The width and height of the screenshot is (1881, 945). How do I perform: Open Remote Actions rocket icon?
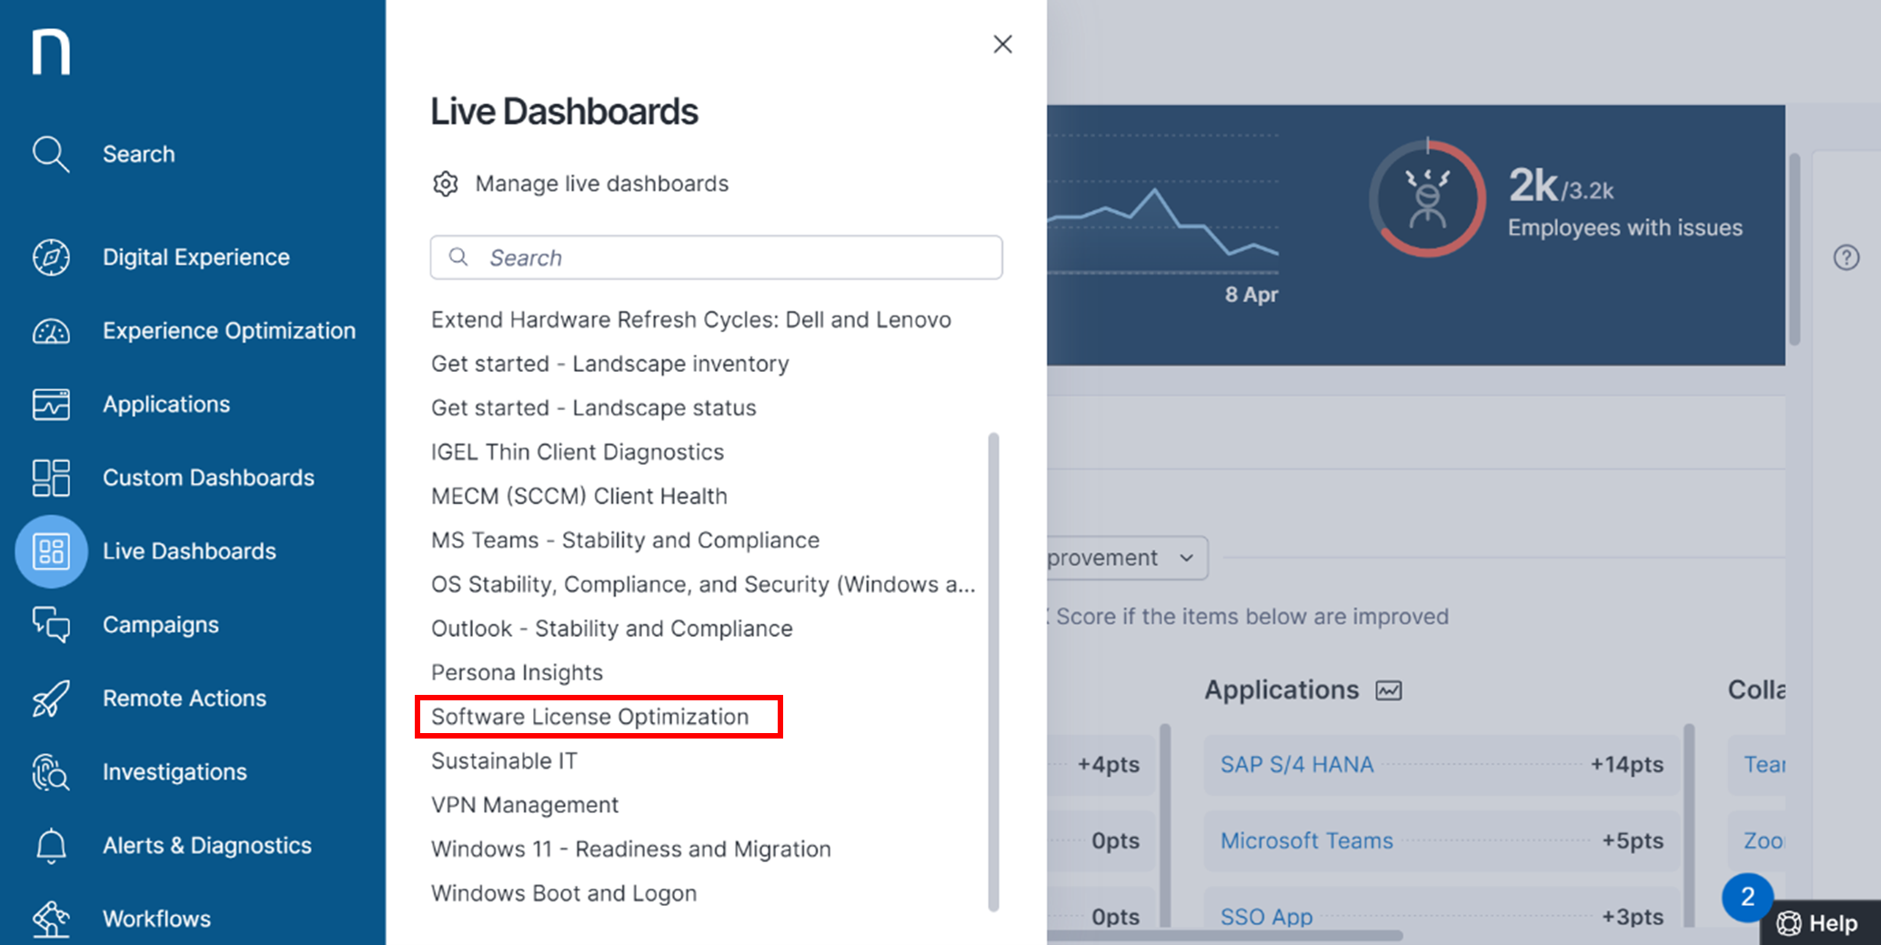(51, 699)
